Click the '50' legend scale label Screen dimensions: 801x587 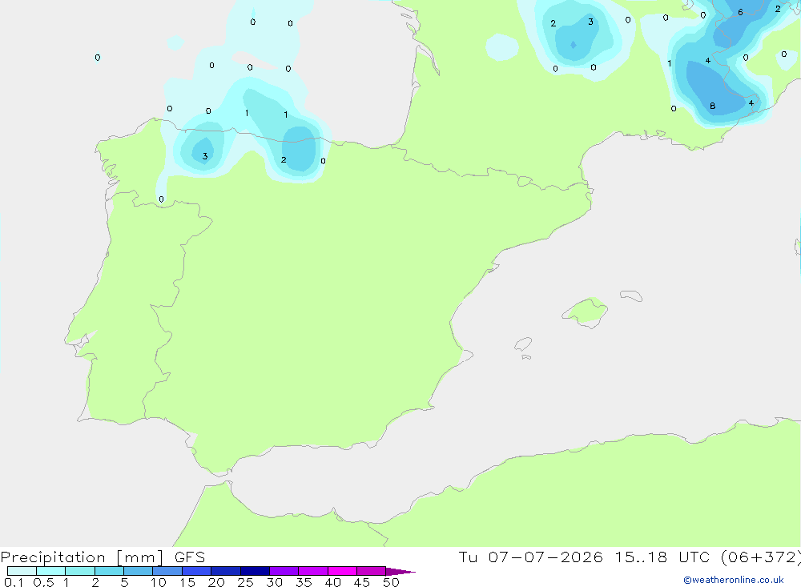[x=391, y=582]
